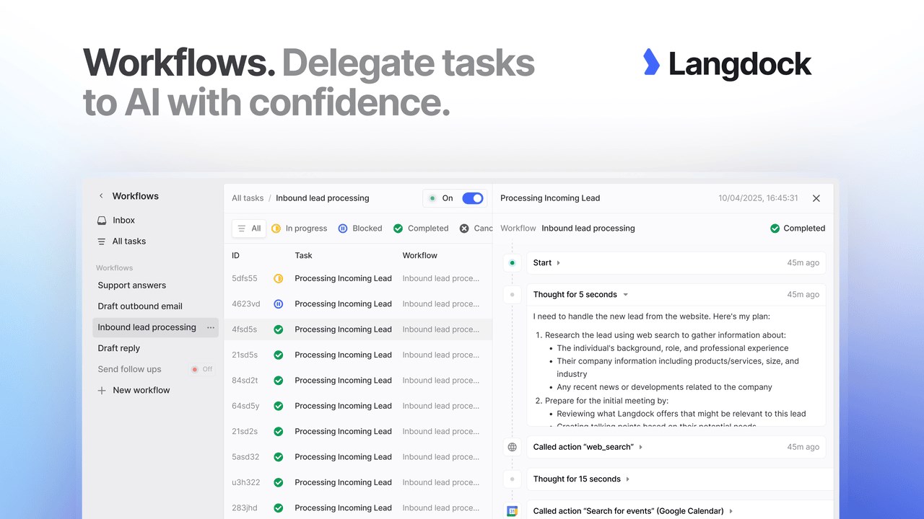
Task: Select task row ID 5dfs55
Action: pyautogui.click(x=358, y=278)
